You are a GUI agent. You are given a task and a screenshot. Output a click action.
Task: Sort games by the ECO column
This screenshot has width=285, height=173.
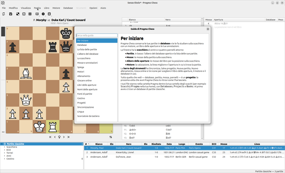click(x=214, y=144)
